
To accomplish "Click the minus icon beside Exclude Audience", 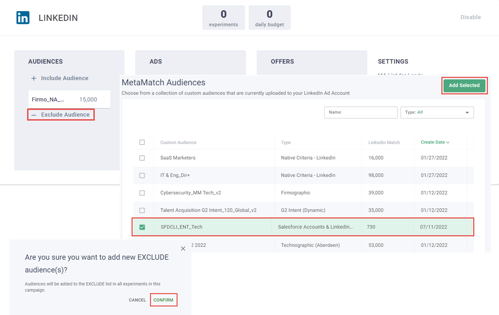I will (34, 115).
